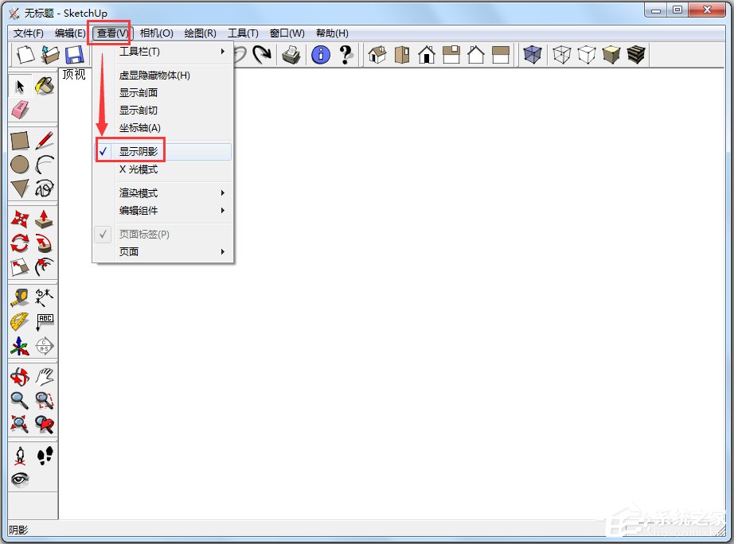Screen dimensions: 734x544
Task: Activate the Rotate tool
Action: [20, 243]
